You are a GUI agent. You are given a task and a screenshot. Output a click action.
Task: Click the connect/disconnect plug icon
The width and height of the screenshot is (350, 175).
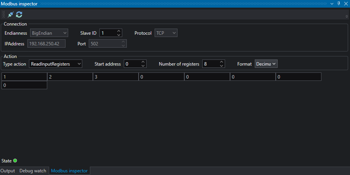(x=11, y=14)
